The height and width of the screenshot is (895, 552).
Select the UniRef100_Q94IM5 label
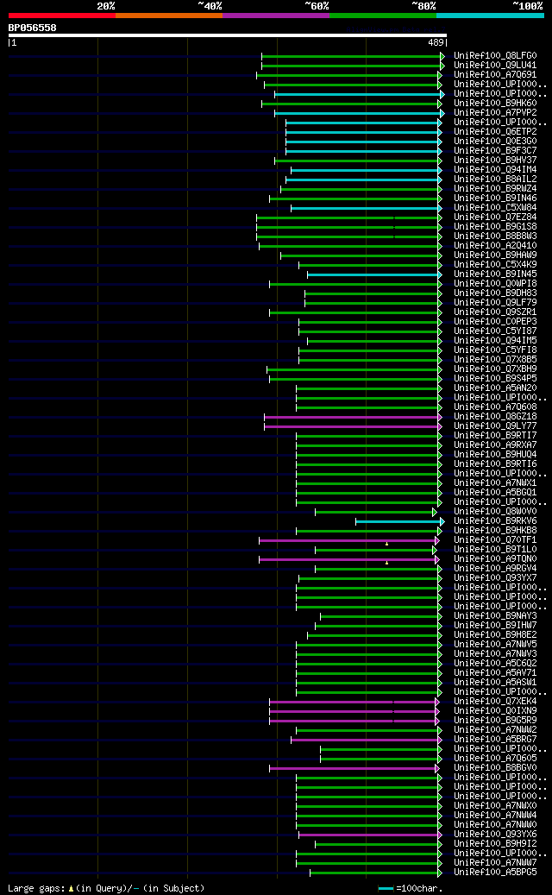[495, 340]
